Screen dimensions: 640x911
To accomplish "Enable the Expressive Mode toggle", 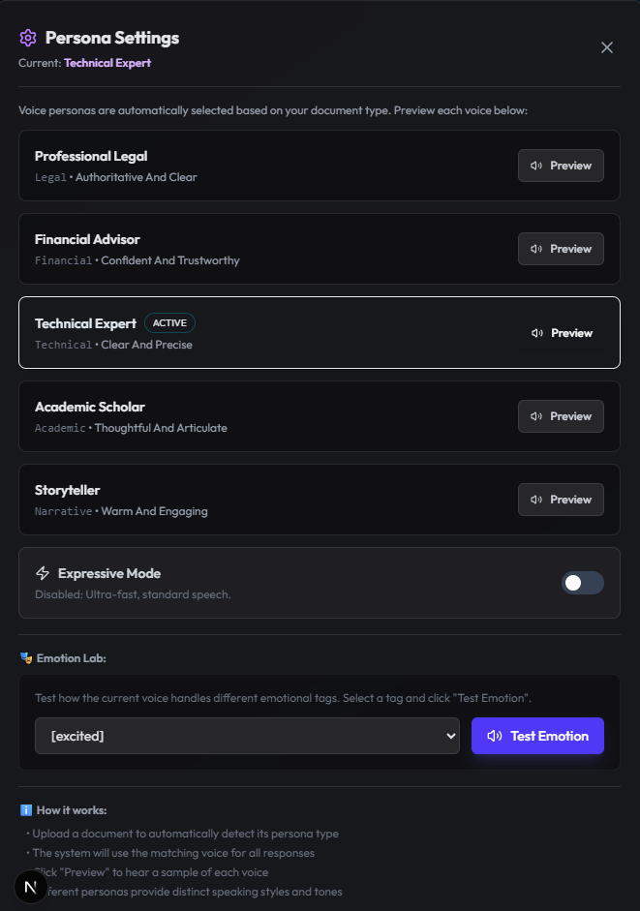I will tap(582, 583).
